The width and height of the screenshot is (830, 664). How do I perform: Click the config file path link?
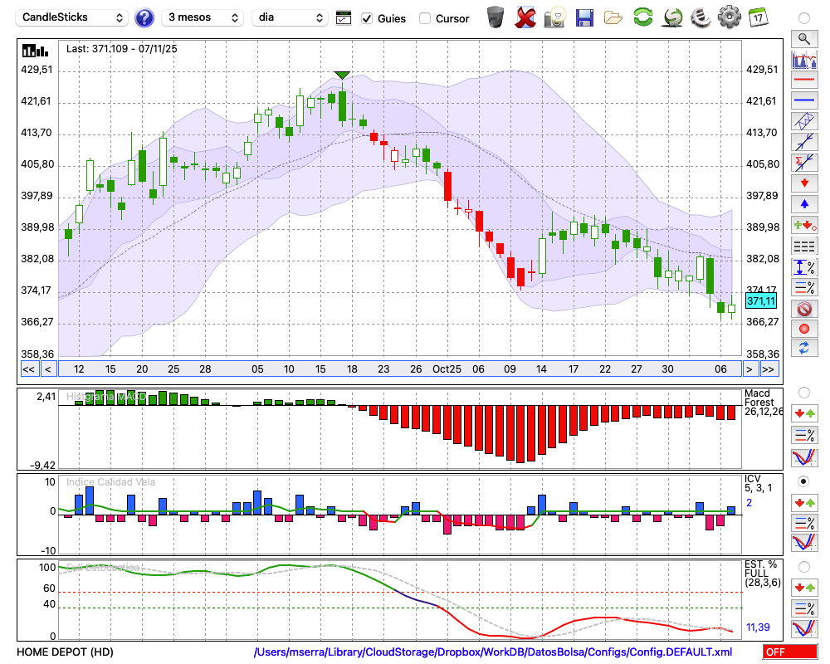pyautogui.click(x=493, y=652)
